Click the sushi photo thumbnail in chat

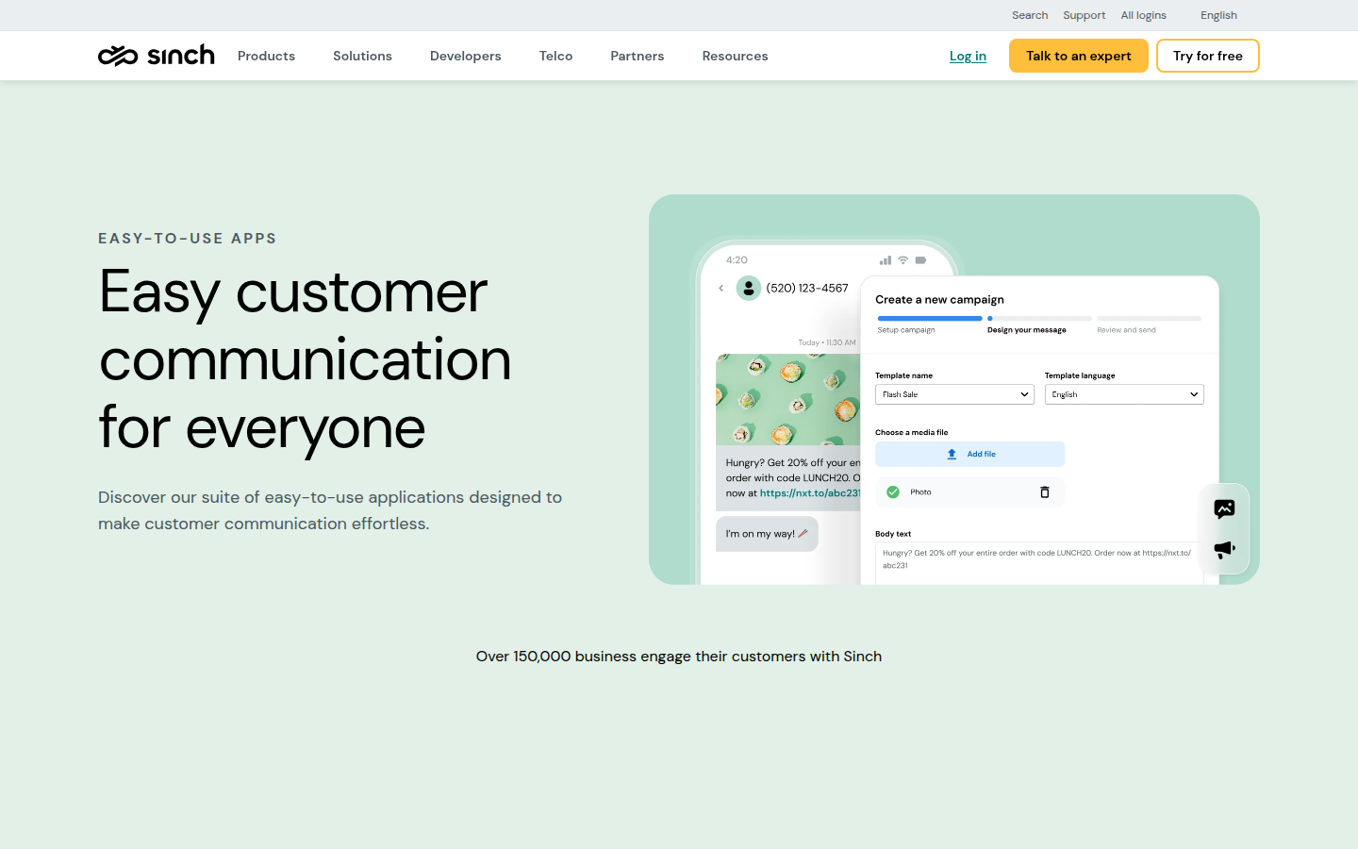787,399
